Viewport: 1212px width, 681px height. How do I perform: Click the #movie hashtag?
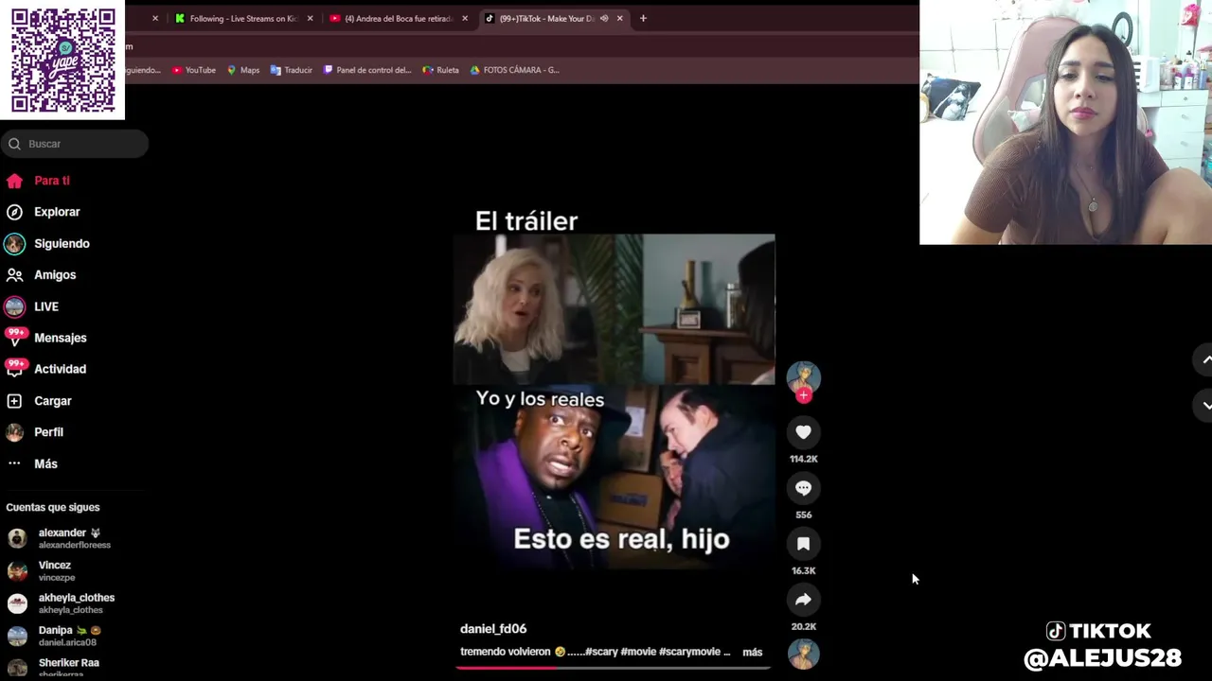[x=638, y=652]
